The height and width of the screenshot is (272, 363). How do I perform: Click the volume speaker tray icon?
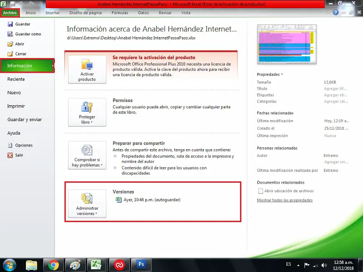point(324,265)
